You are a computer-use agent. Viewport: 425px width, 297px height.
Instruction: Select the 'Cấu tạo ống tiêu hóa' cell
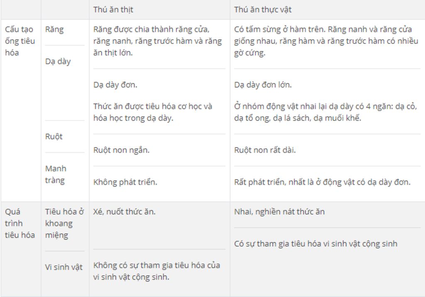(20, 41)
